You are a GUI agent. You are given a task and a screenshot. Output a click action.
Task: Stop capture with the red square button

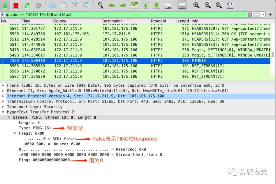pos(16,5)
